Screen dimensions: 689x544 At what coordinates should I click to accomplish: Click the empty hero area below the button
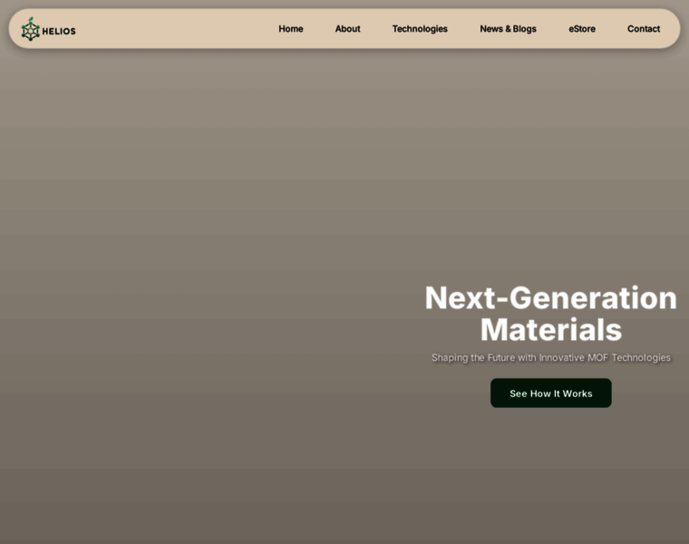coord(550,471)
